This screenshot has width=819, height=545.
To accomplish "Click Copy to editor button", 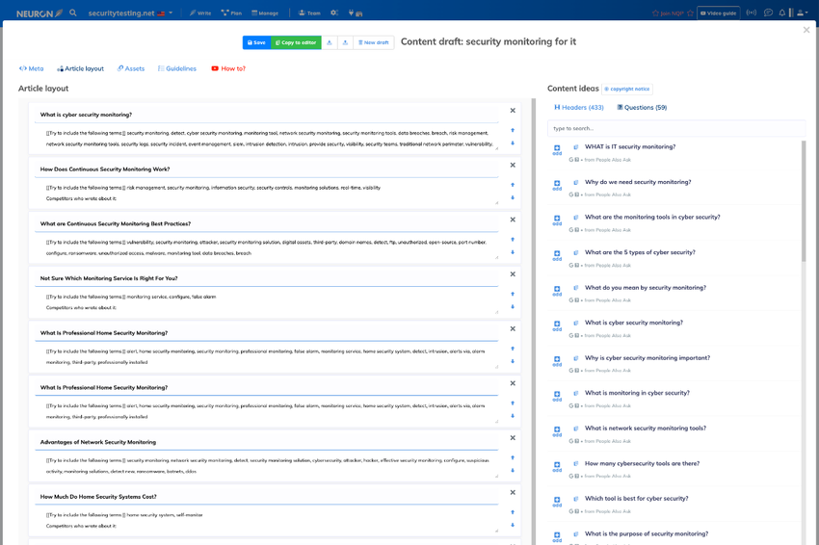I will 296,42.
